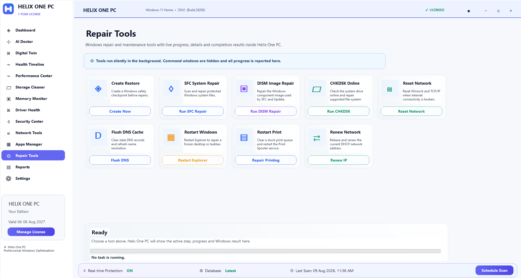Viewport: 521px width, 278px height.
Task: Click 'No task is running.' status text
Action: [x=108, y=257]
